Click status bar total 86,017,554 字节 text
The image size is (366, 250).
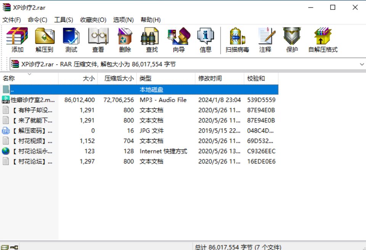[x=238, y=247]
